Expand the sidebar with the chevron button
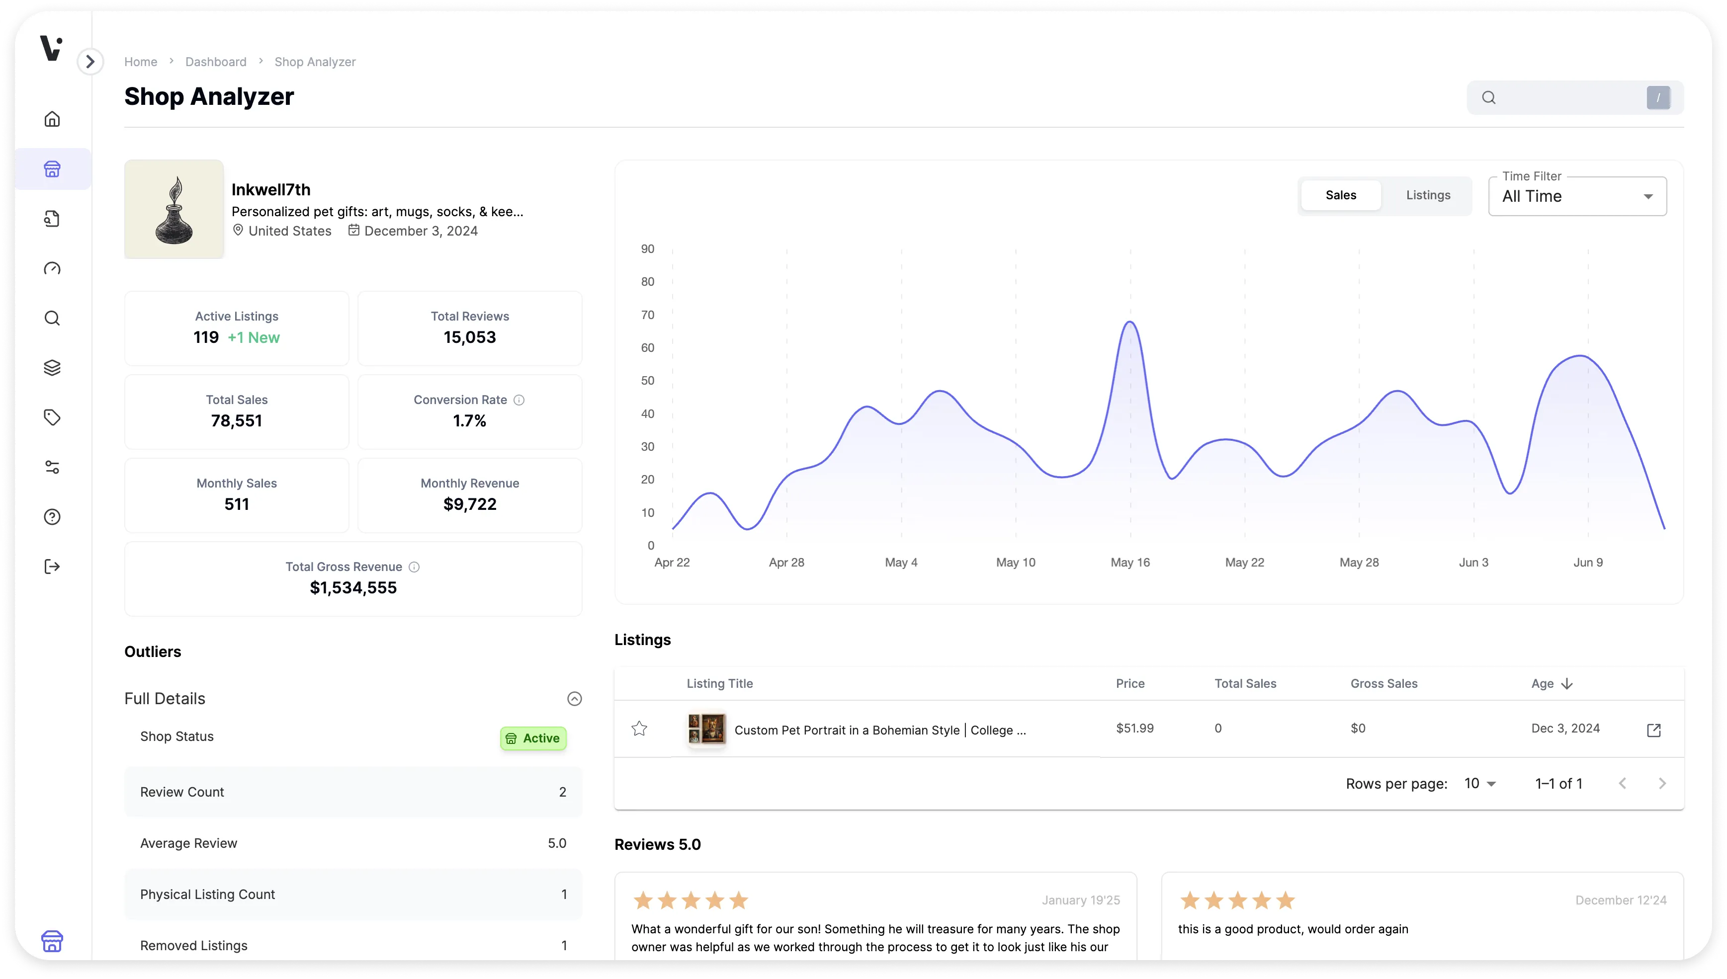The image size is (1727, 979). (x=90, y=62)
